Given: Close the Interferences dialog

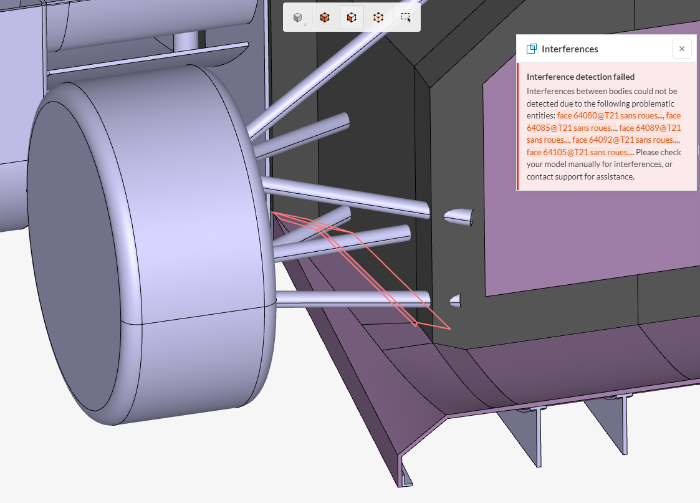Looking at the screenshot, I should 681,49.
